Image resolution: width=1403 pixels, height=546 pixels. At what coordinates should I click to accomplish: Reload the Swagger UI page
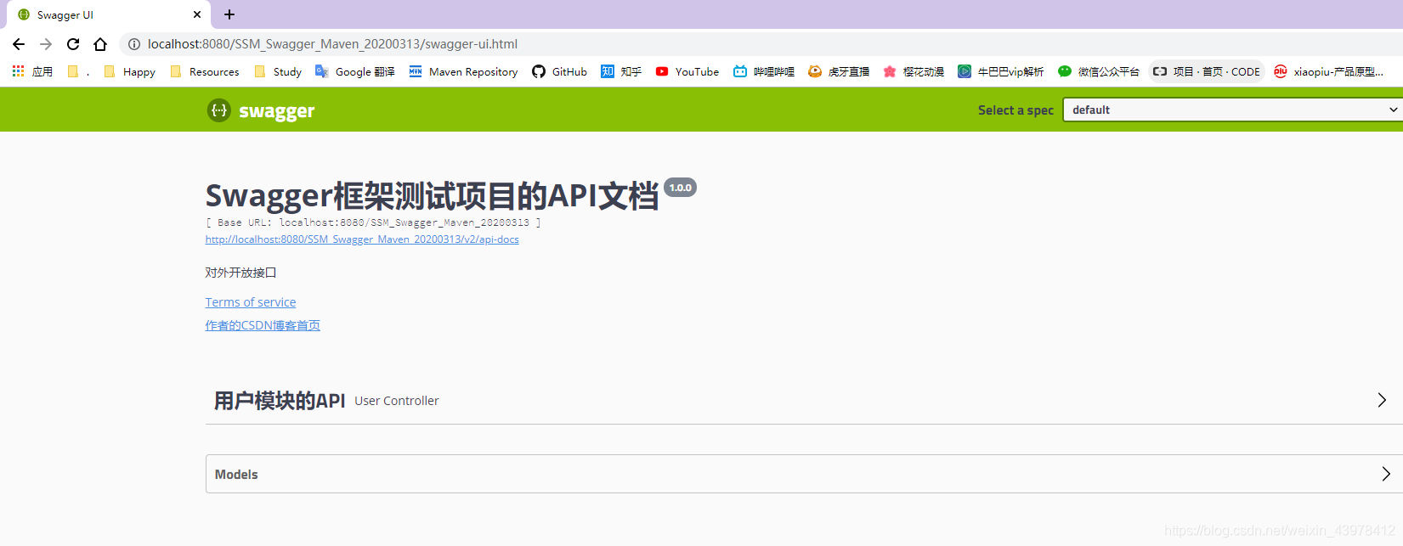tap(73, 44)
